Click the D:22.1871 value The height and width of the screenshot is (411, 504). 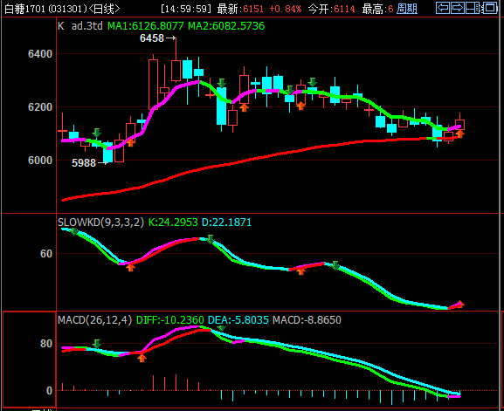[226, 223]
